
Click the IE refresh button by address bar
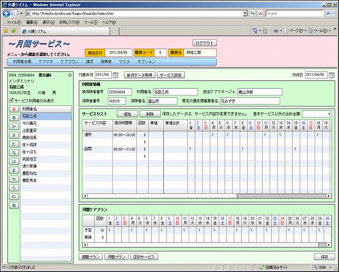(252, 13)
